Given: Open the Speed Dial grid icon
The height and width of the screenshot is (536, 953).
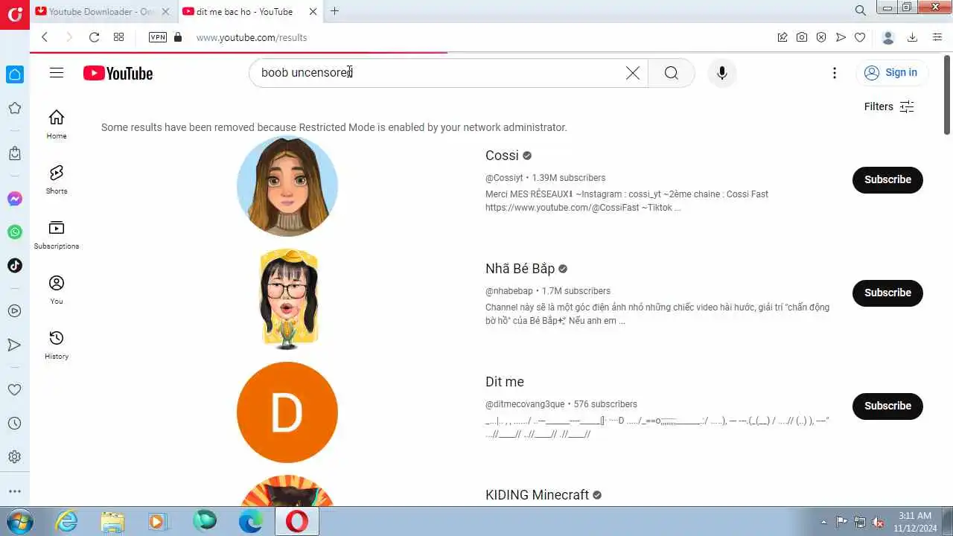Looking at the screenshot, I should click(x=118, y=37).
